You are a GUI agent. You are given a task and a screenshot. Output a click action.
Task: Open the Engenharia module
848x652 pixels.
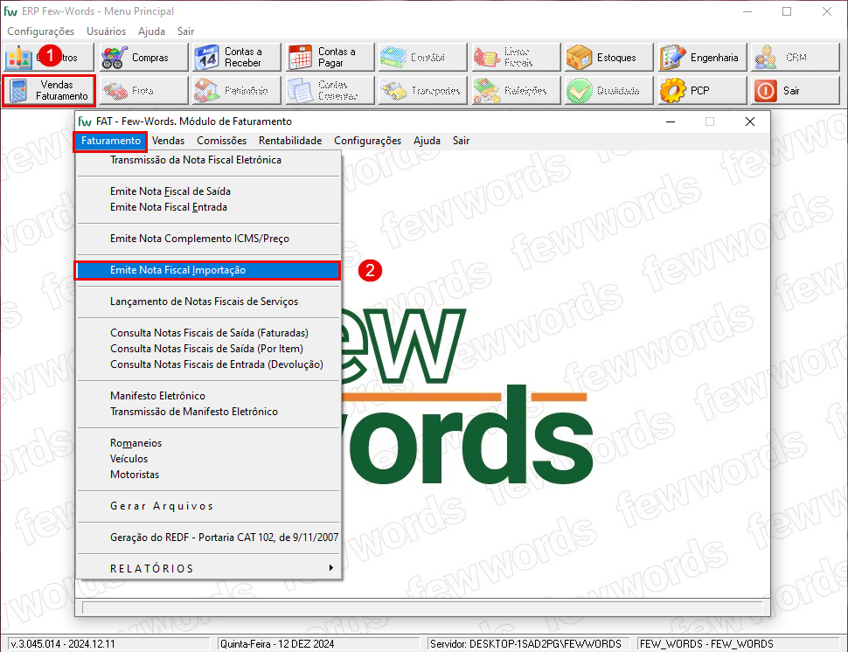click(702, 58)
